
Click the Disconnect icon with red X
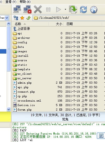tap(27, 10)
